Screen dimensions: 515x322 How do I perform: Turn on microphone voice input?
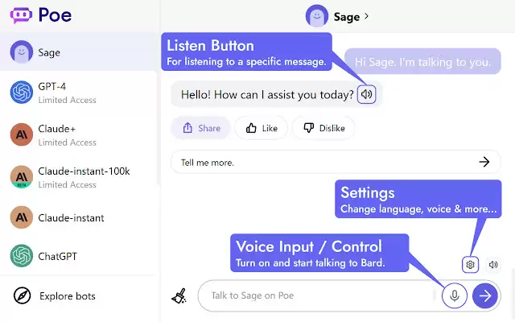point(455,295)
